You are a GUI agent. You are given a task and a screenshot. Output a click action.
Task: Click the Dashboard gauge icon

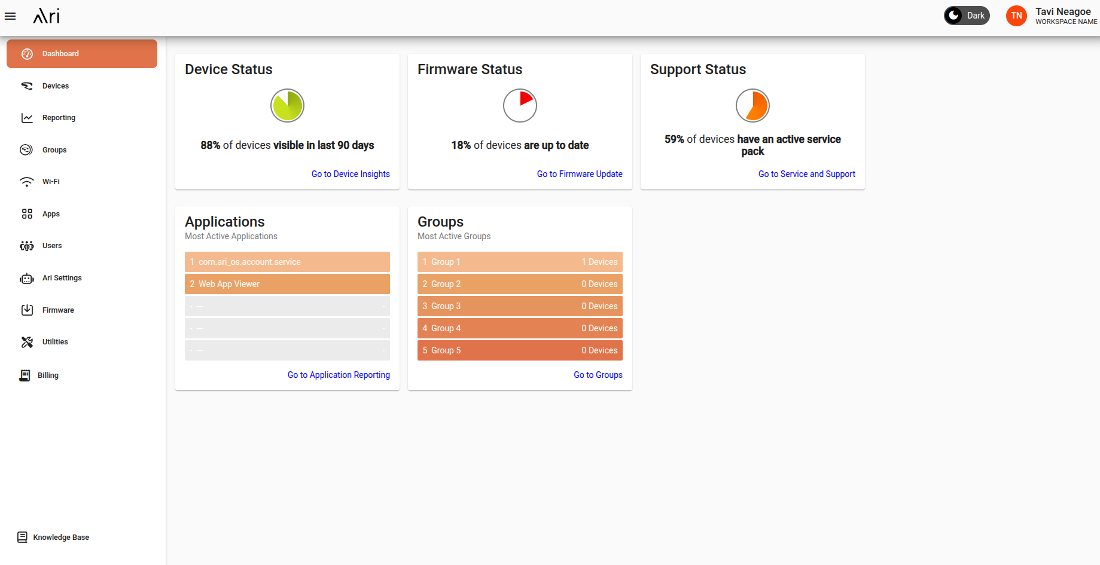tap(27, 54)
